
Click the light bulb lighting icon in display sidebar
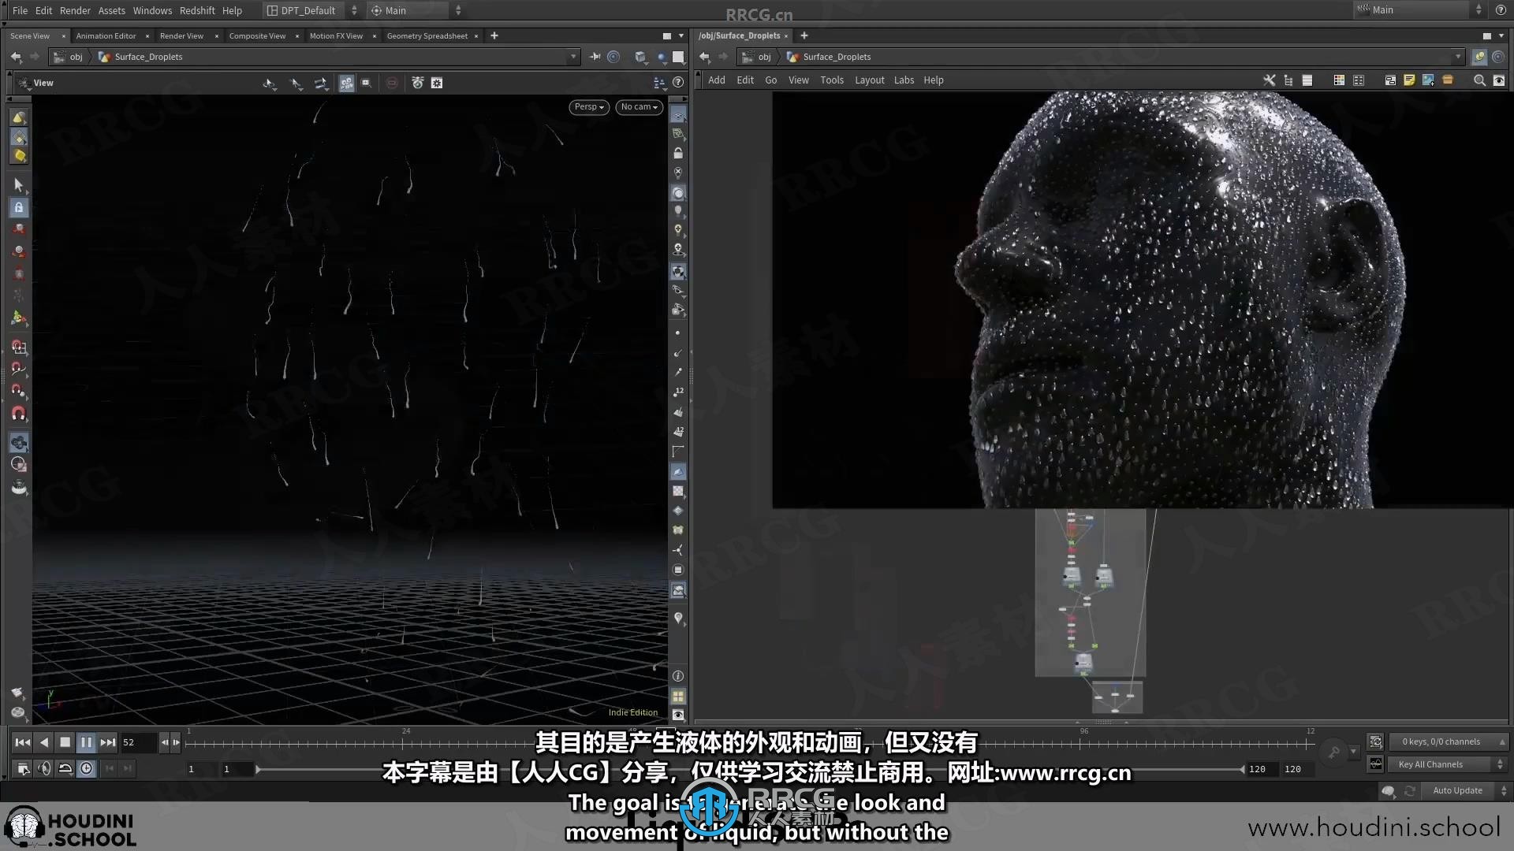tap(678, 211)
